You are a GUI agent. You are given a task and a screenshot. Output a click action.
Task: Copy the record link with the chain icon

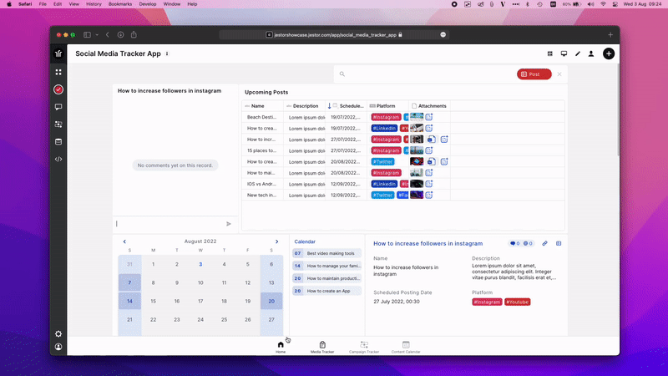pyautogui.click(x=544, y=243)
